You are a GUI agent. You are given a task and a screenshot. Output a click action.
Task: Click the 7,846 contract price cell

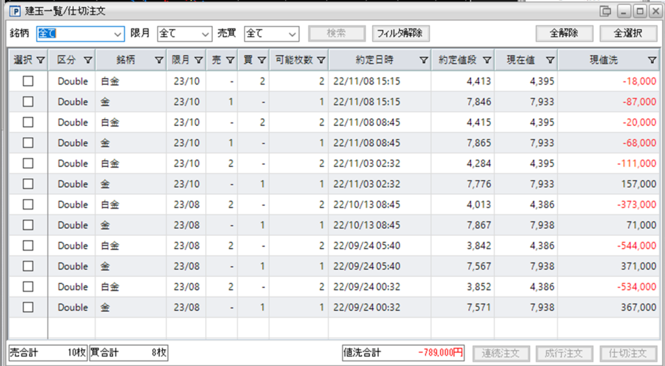[479, 102]
